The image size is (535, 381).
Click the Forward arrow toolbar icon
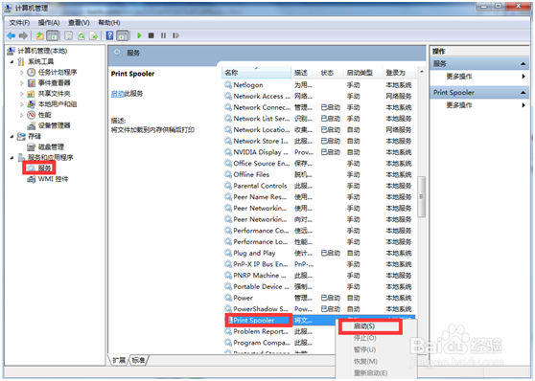[x=23, y=35]
